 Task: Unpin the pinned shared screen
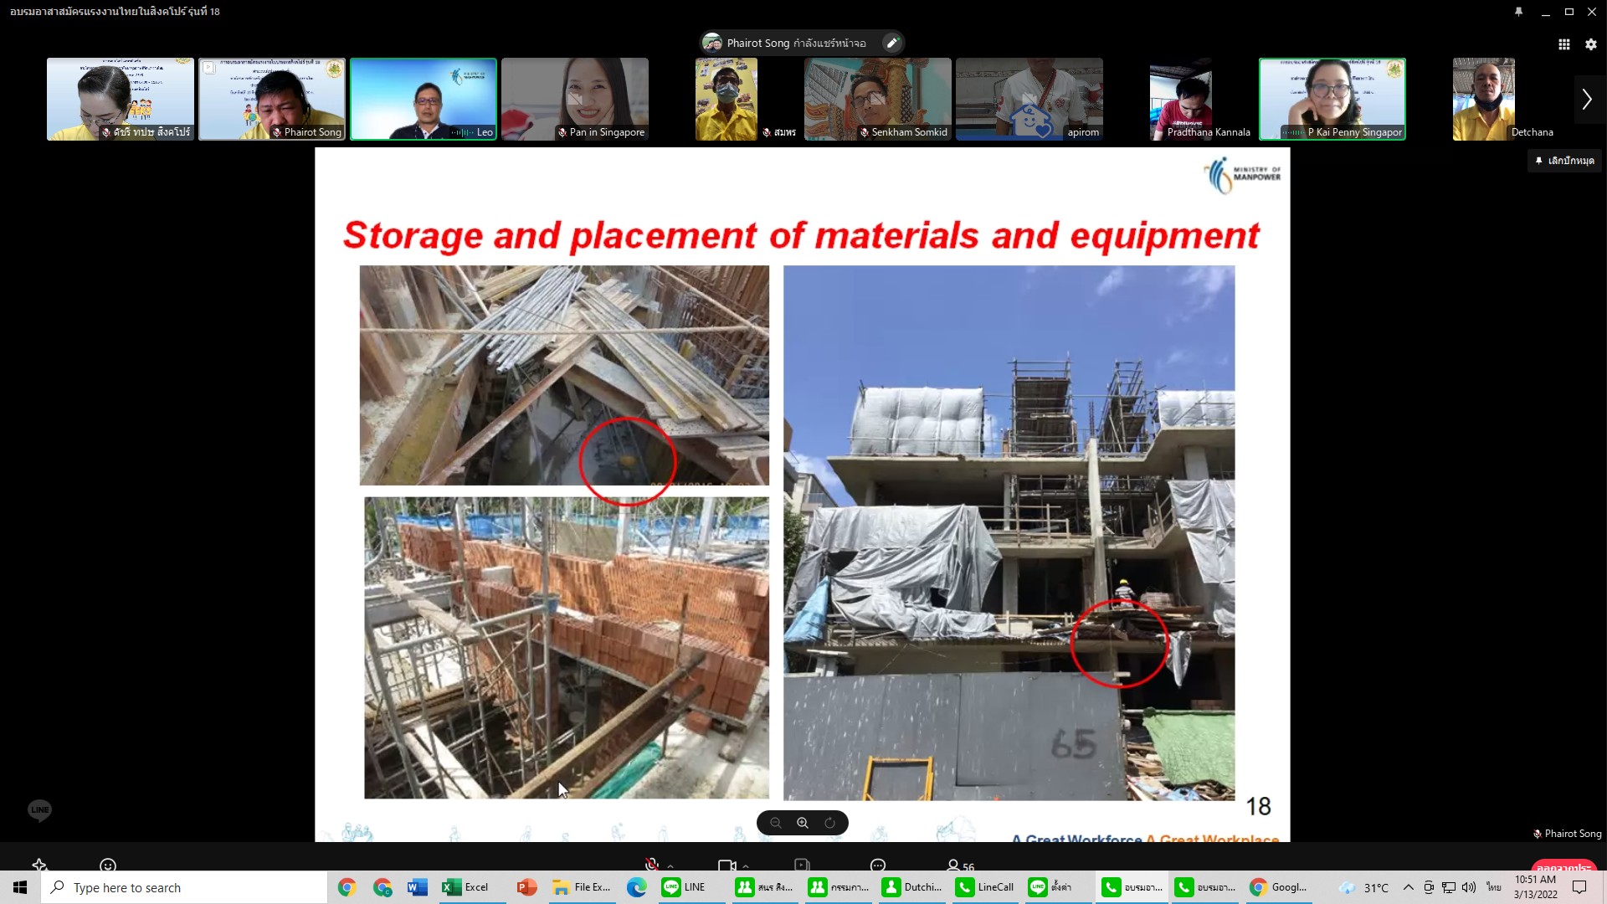click(1564, 161)
